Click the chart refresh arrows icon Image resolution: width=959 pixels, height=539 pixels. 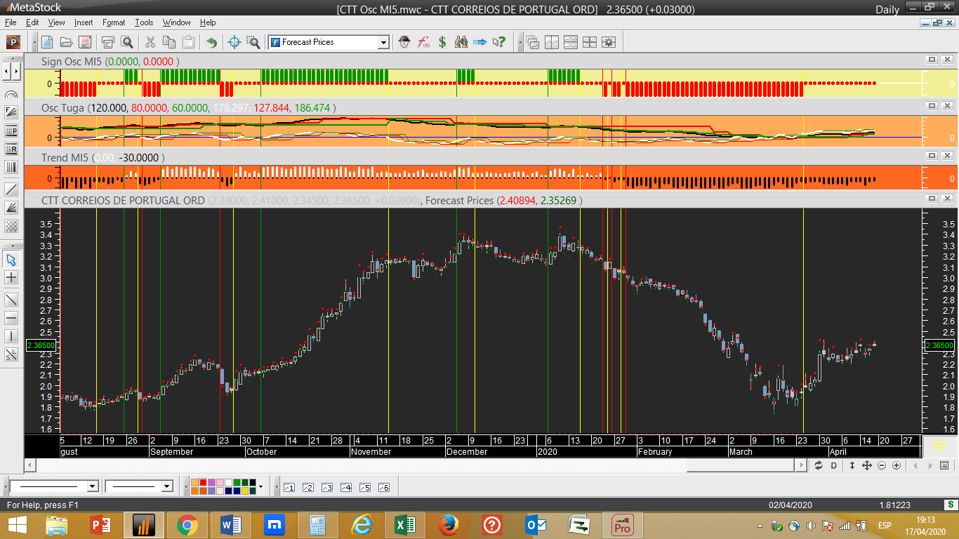[x=819, y=465]
